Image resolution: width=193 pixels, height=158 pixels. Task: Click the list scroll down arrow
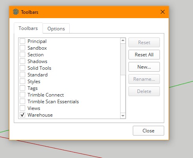(x=123, y=116)
